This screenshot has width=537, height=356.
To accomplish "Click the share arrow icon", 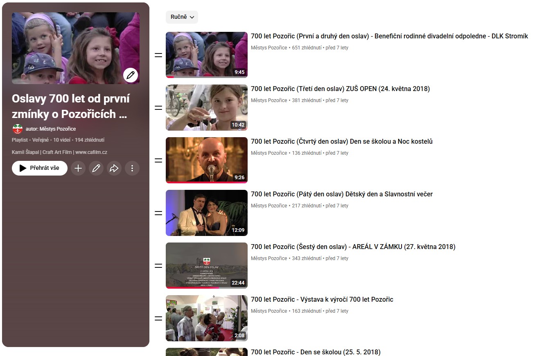I will pos(114,168).
